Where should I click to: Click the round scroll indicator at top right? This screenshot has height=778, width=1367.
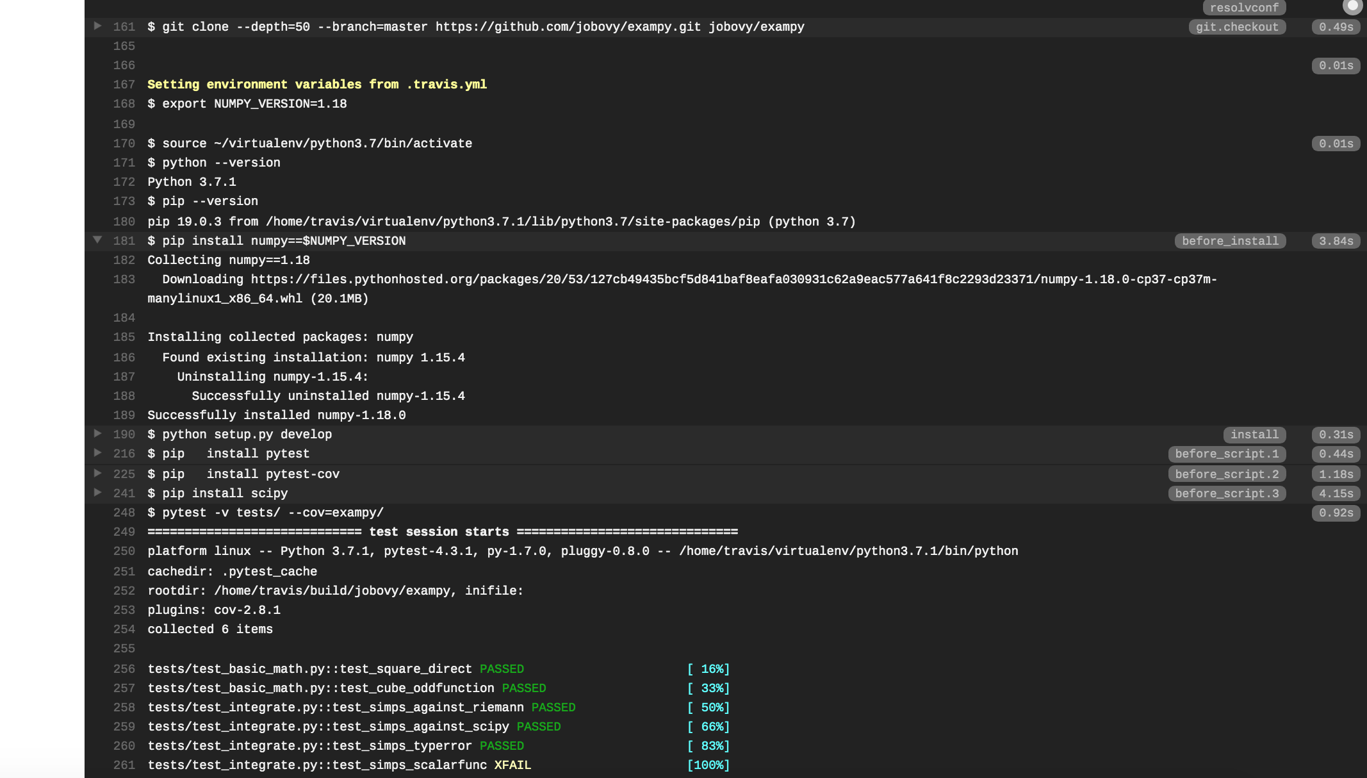click(1352, 6)
